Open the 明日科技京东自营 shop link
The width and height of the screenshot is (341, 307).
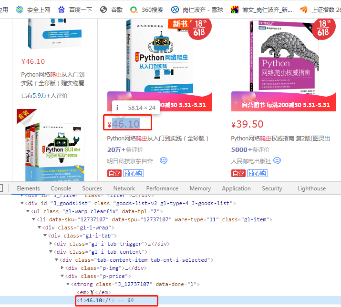coord(132,161)
